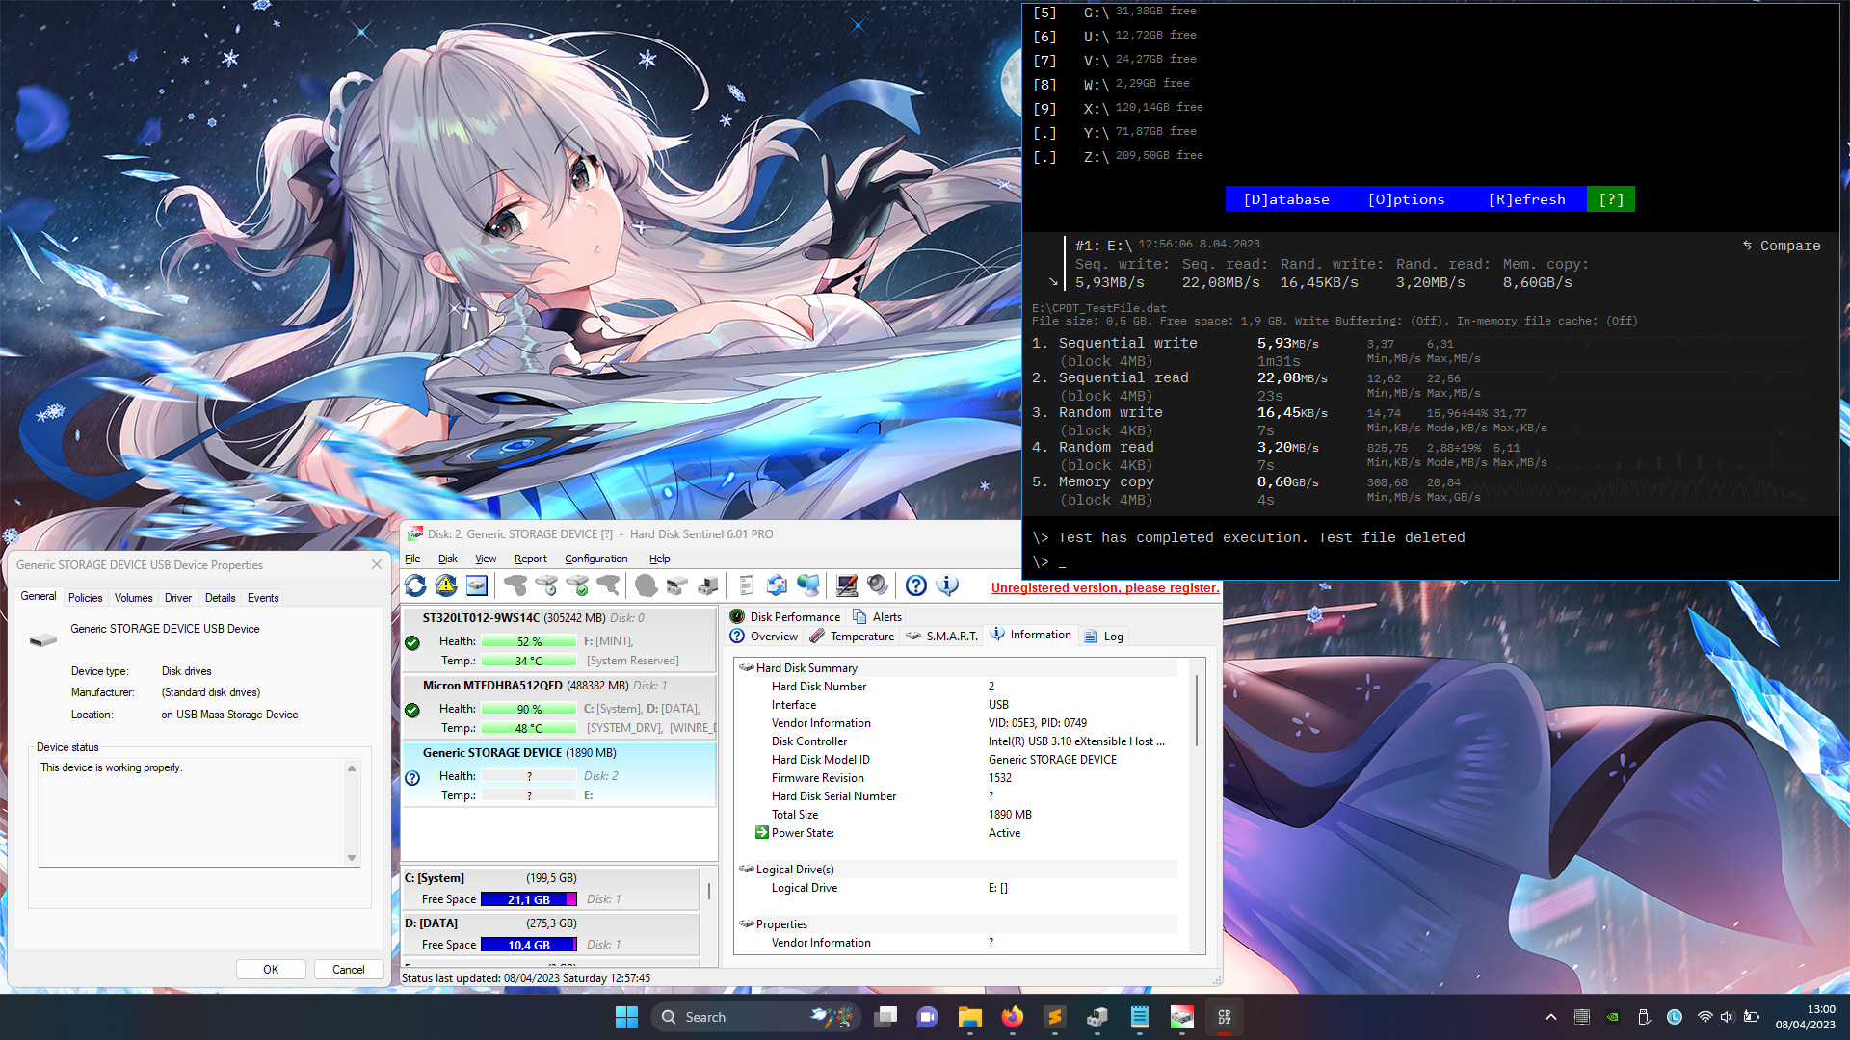Click the blue disk panel icon in toolbar
This screenshot has height=1040, width=1850.
coord(477,585)
